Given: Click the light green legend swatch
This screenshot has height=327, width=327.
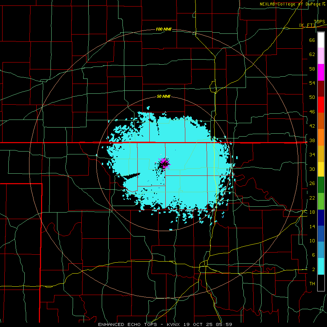Looking at the screenshot, I should pos(321,201).
